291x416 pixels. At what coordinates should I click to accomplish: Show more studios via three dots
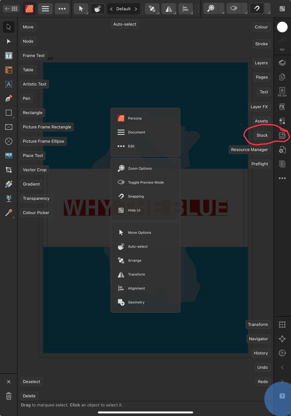coord(282,178)
